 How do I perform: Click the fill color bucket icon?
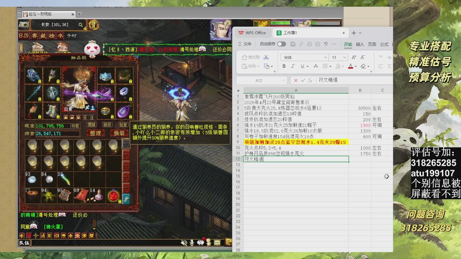coord(338,66)
